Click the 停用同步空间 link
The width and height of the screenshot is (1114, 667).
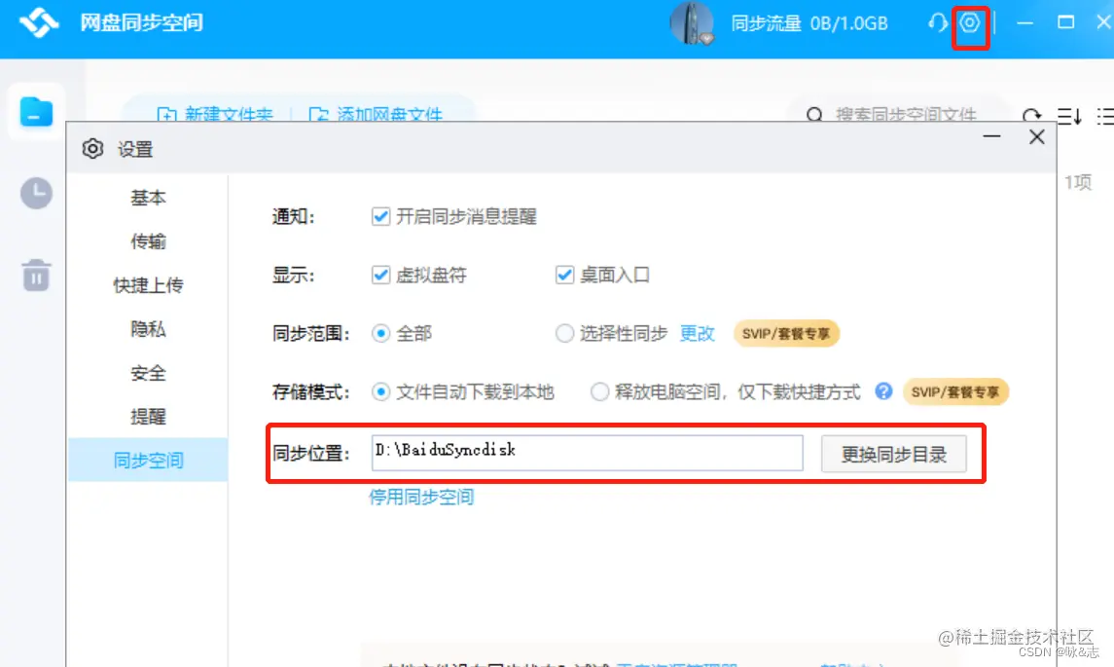click(421, 497)
